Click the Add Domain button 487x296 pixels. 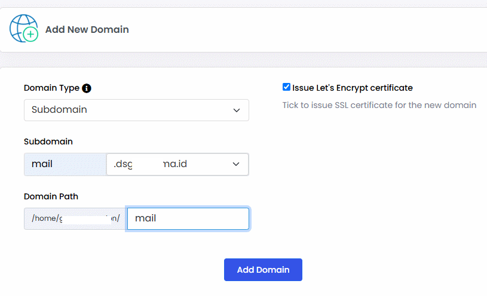[263, 270]
